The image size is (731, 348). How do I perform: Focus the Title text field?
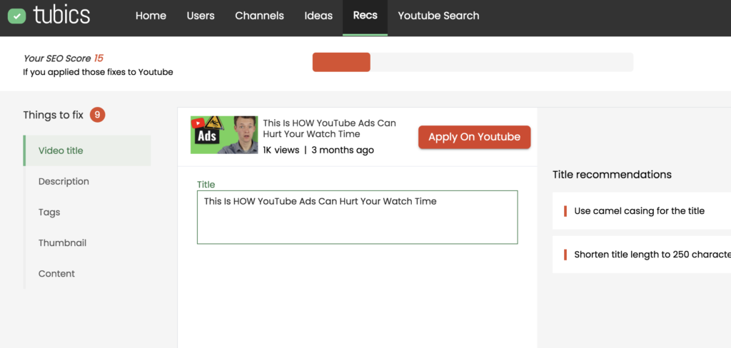[x=357, y=217]
